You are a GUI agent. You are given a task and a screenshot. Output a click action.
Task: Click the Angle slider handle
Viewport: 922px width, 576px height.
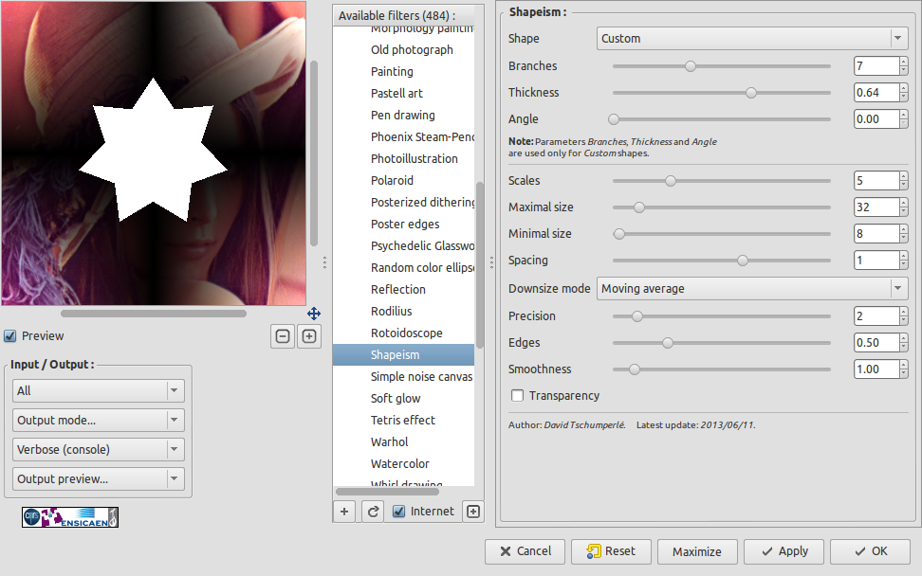pos(614,119)
